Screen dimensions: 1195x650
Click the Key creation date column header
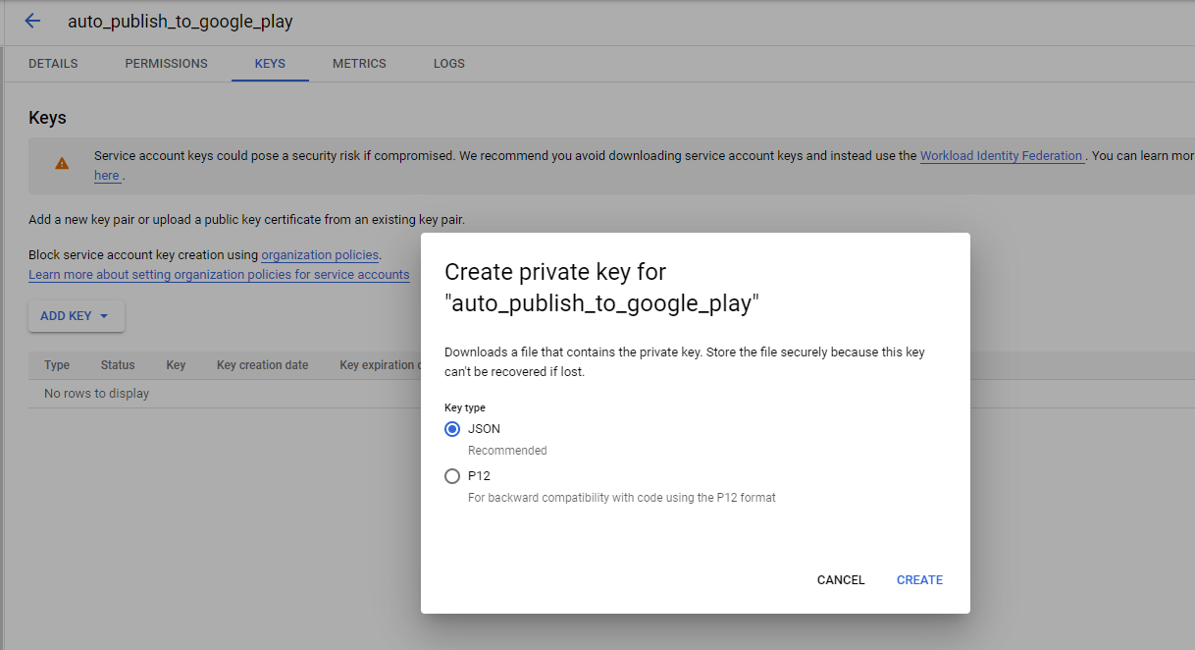click(x=262, y=365)
